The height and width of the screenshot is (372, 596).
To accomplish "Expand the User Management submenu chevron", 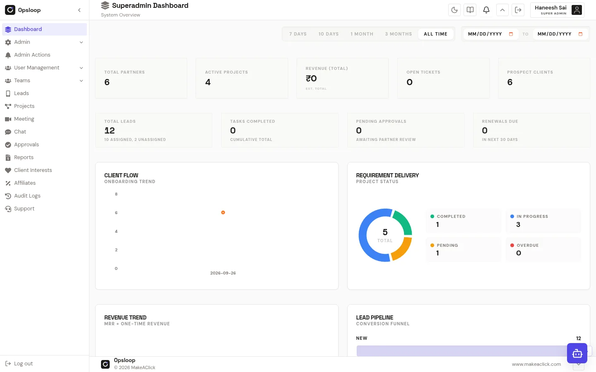I will [81, 68].
